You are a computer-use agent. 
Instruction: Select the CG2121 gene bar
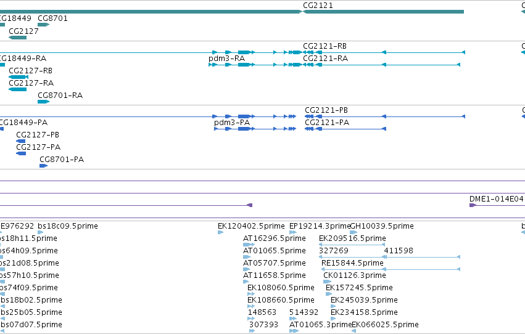tap(383, 12)
